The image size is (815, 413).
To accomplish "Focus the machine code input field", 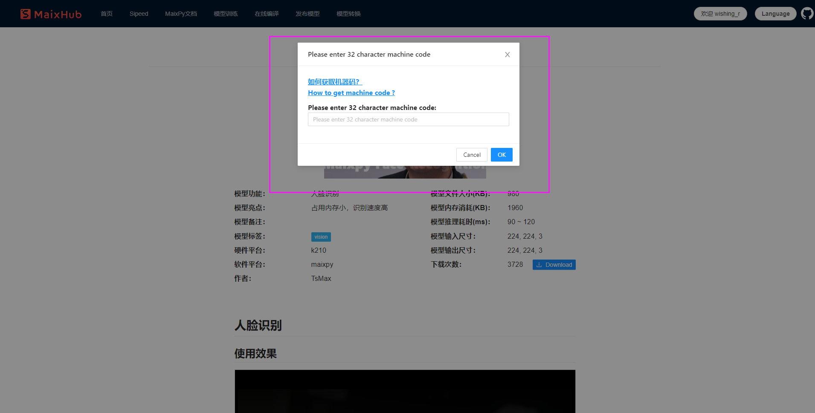I will tap(408, 119).
